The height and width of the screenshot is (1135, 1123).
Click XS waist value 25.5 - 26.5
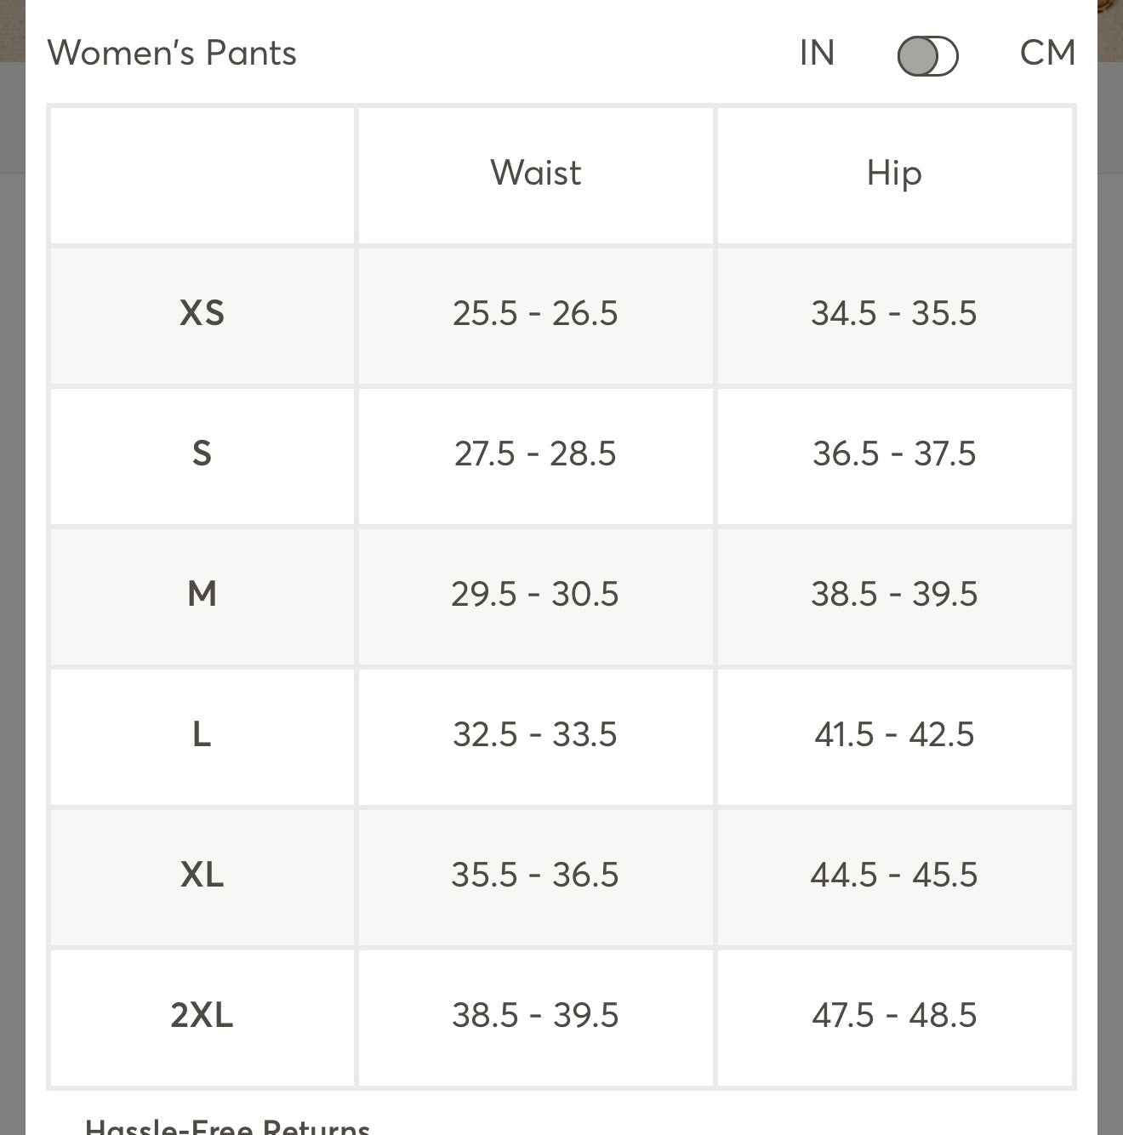pyautogui.click(x=535, y=314)
